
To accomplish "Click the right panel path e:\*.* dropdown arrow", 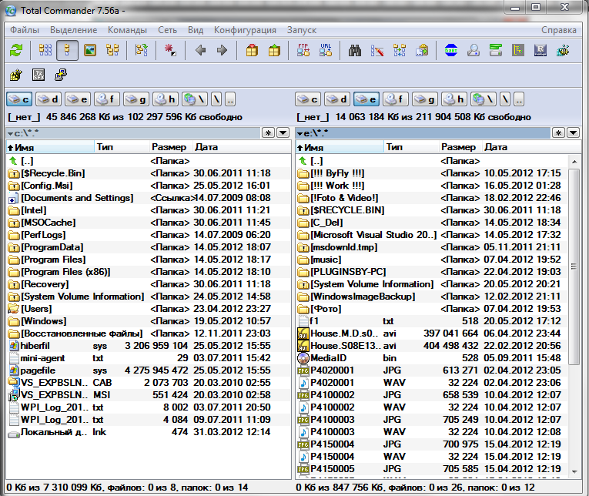I will (x=300, y=133).
